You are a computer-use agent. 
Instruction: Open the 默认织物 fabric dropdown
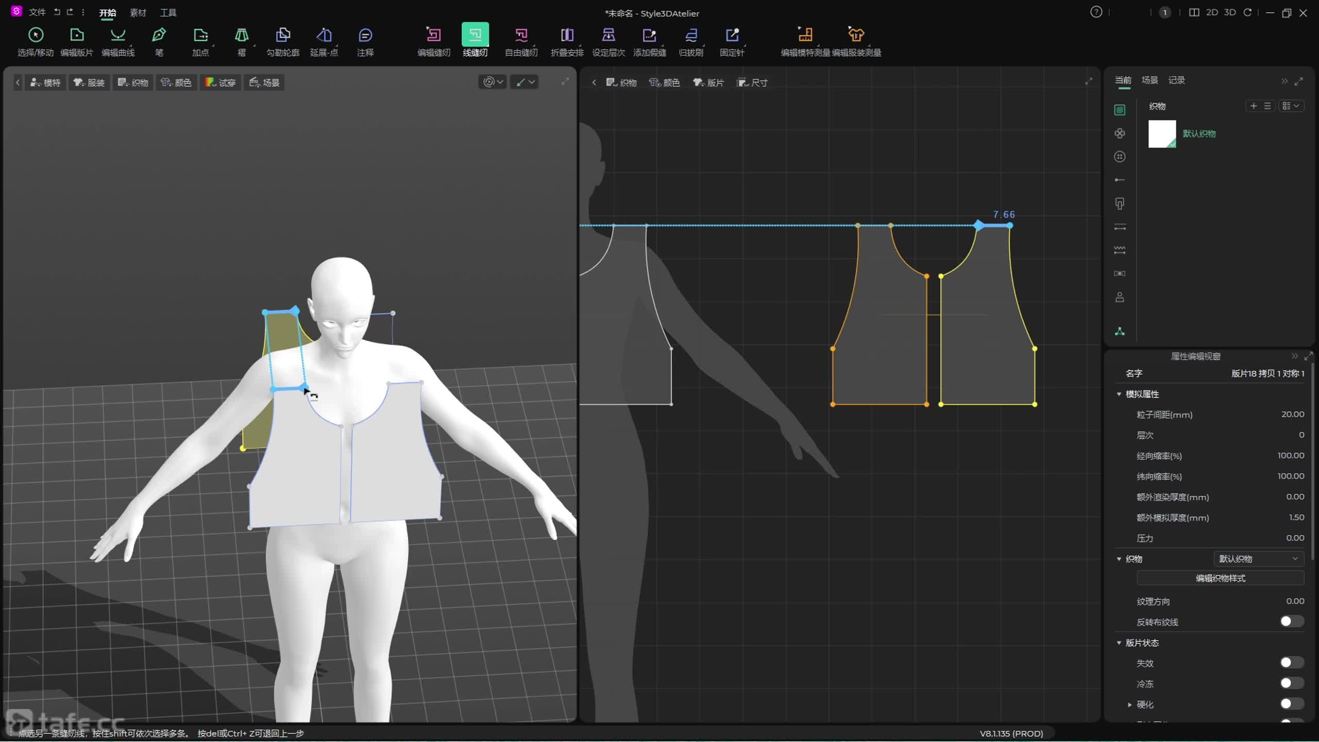tap(1258, 559)
